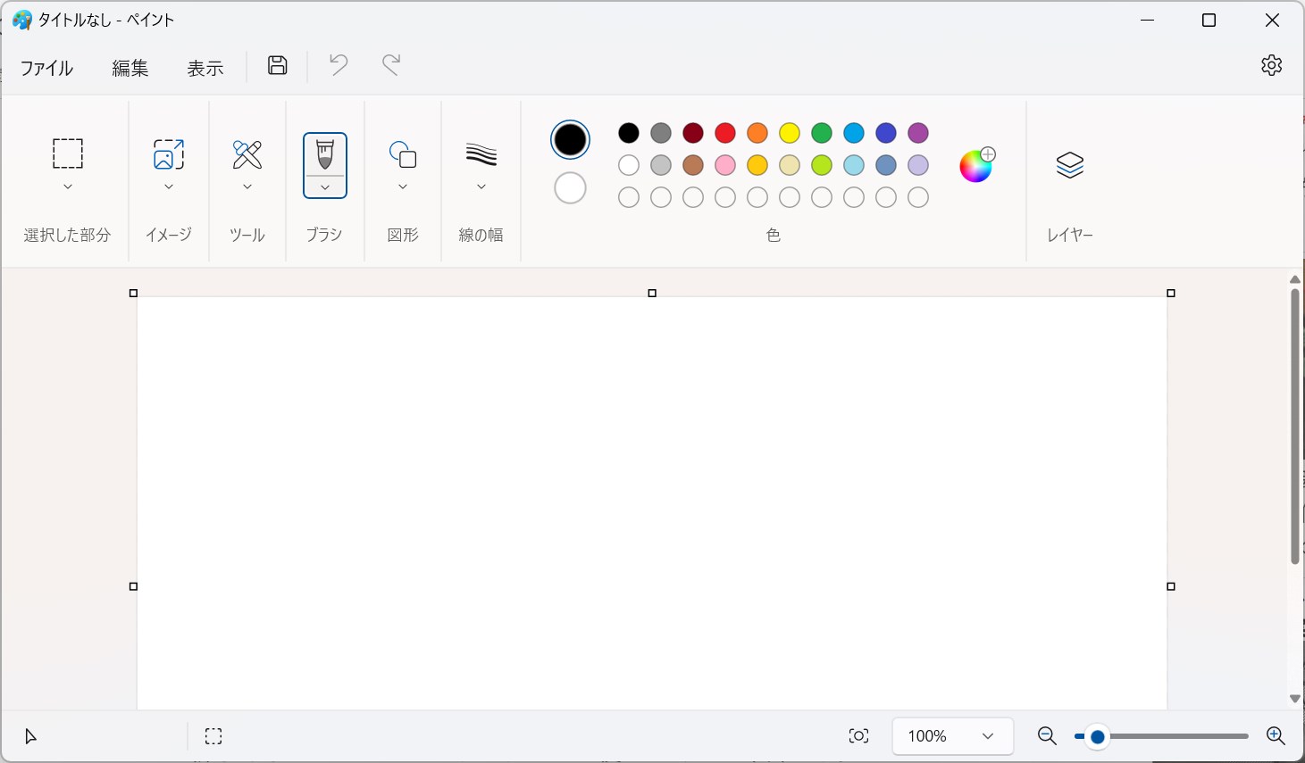Open the Layers (レイヤー) panel
The height and width of the screenshot is (763, 1305).
click(1069, 165)
